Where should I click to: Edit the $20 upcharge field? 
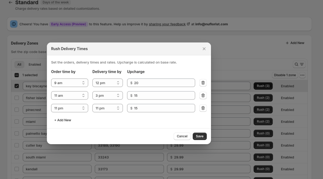click(x=162, y=83)
